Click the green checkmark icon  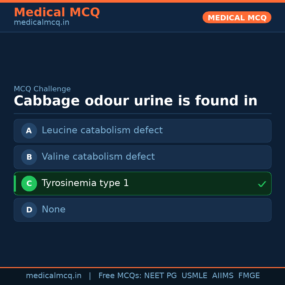click(x=262, y=184)
